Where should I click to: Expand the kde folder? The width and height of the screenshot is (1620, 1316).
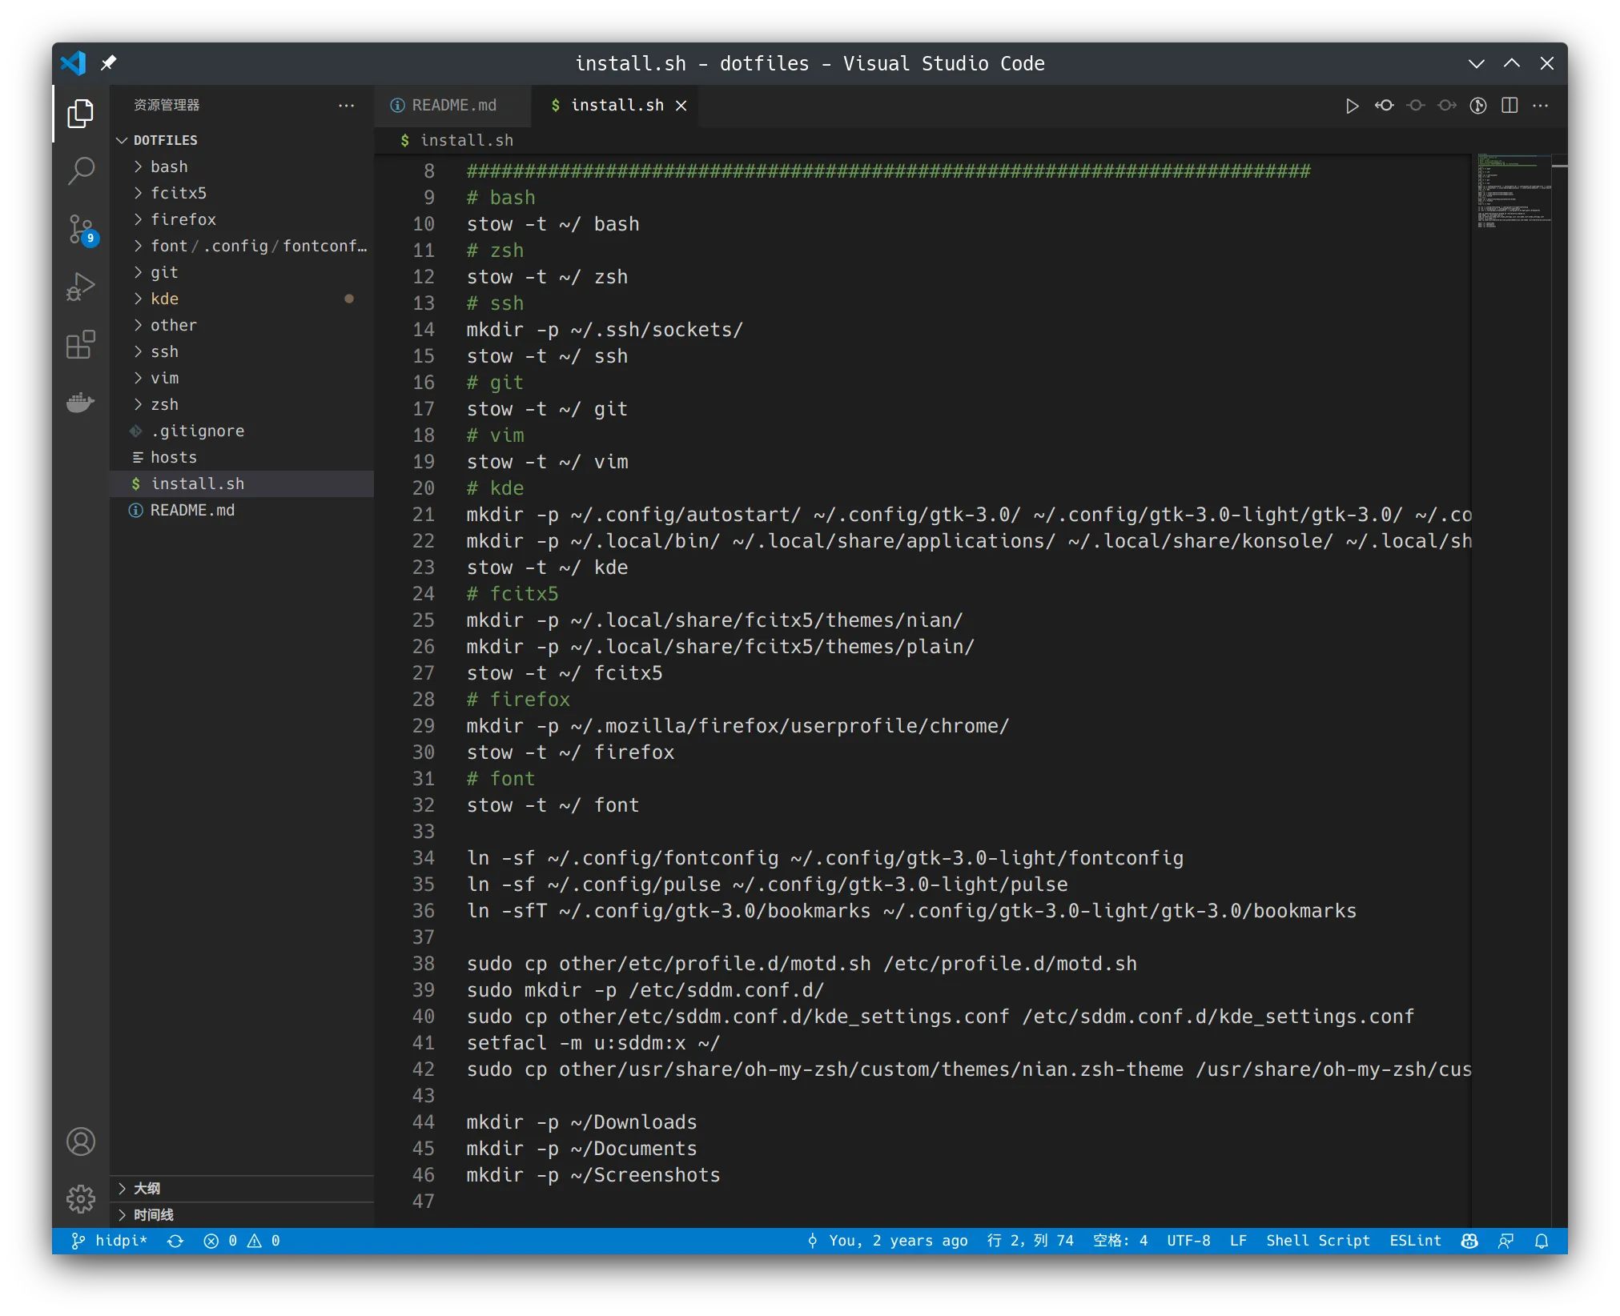(165, 299)
